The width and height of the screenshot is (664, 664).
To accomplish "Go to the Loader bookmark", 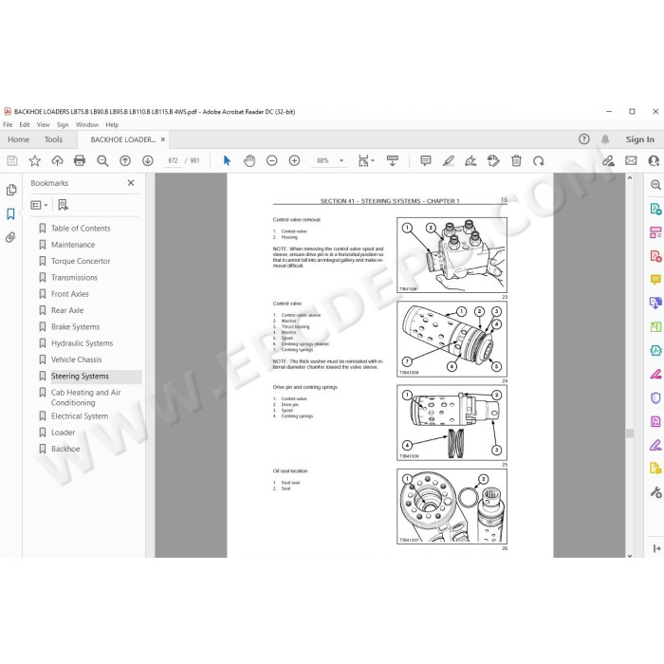I will point(64,433).
